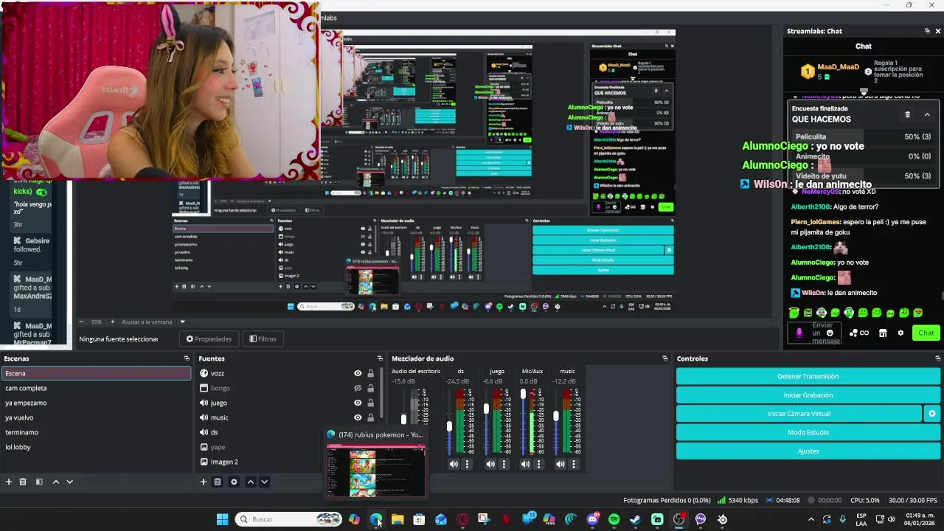Open virtual camera settings gear icon

(x=932, y=414)
